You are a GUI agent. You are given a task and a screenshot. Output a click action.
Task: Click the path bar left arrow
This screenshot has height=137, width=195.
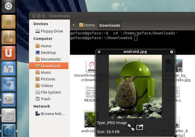pyautogui.click(x=73, y=25)
